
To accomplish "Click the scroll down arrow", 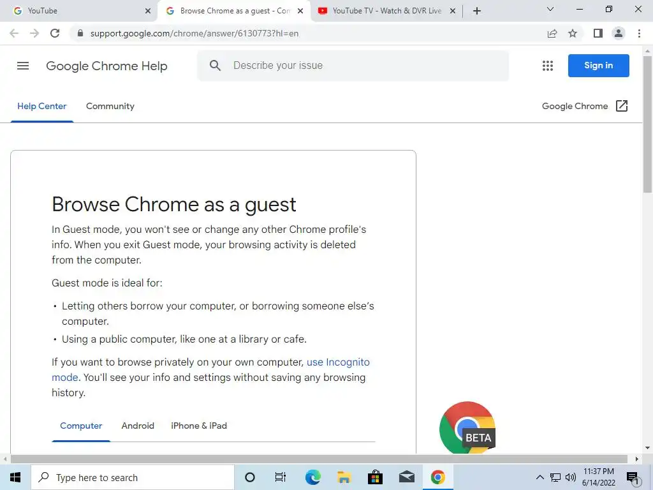I will coord(647,448).
